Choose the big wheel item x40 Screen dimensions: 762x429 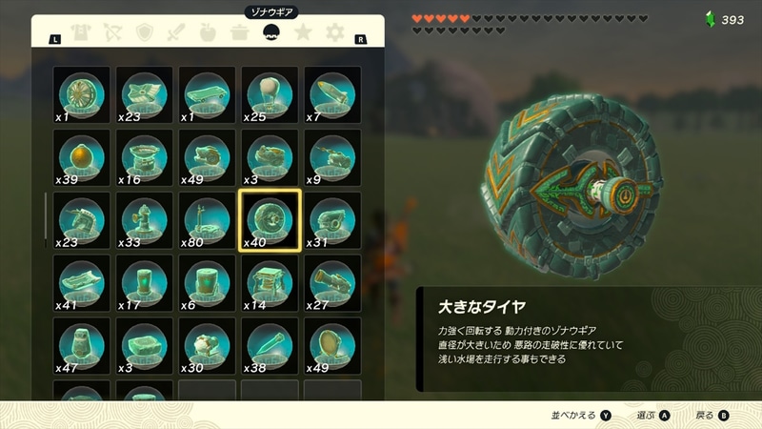(x=270, y=220)
